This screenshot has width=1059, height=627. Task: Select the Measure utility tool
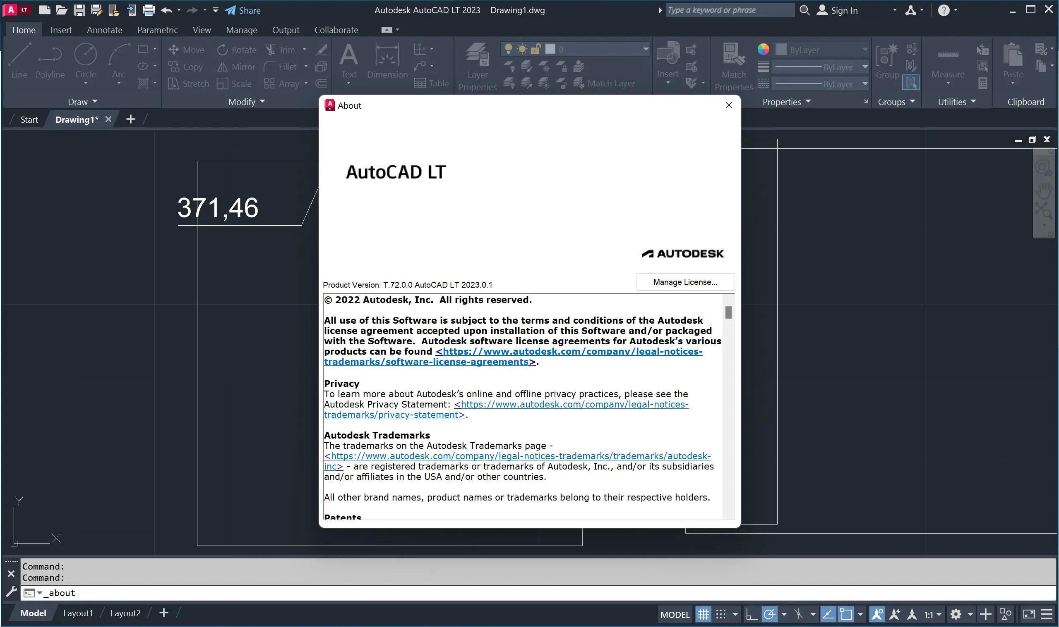pos(948,61)
